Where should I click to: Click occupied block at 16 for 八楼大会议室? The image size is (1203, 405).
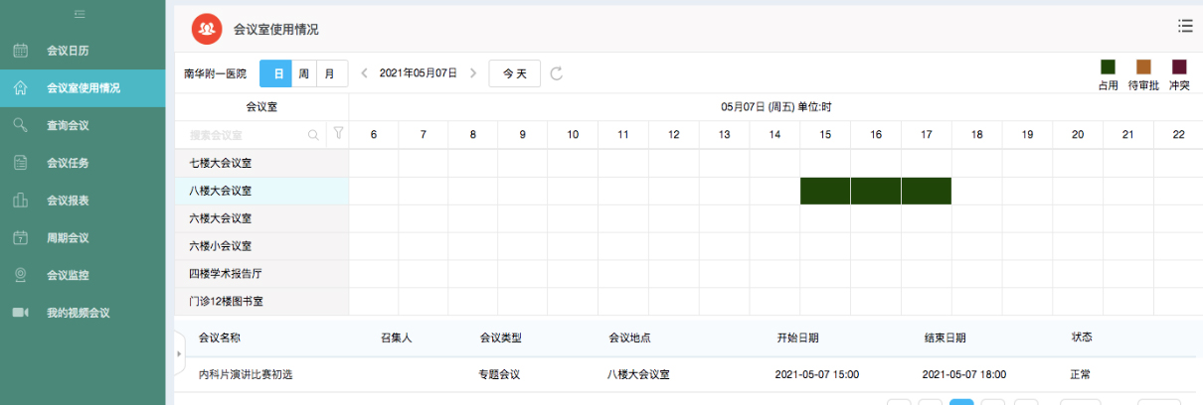pos(876,191)
